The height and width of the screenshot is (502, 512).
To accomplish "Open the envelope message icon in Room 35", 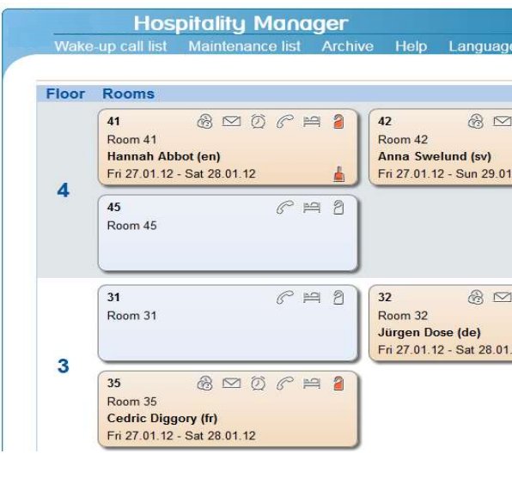I will pos(231,383).
